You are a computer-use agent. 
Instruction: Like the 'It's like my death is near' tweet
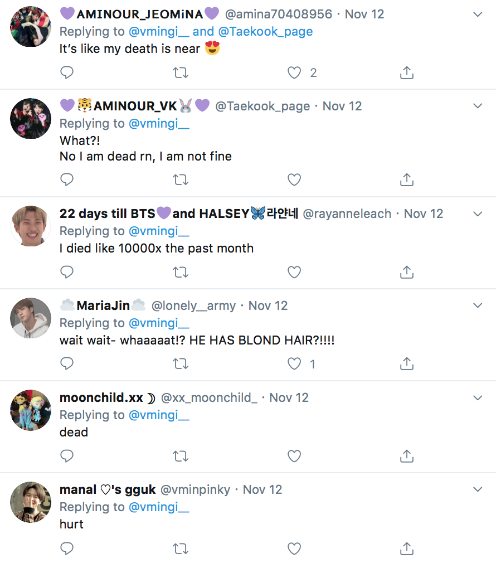click(294, 73)
